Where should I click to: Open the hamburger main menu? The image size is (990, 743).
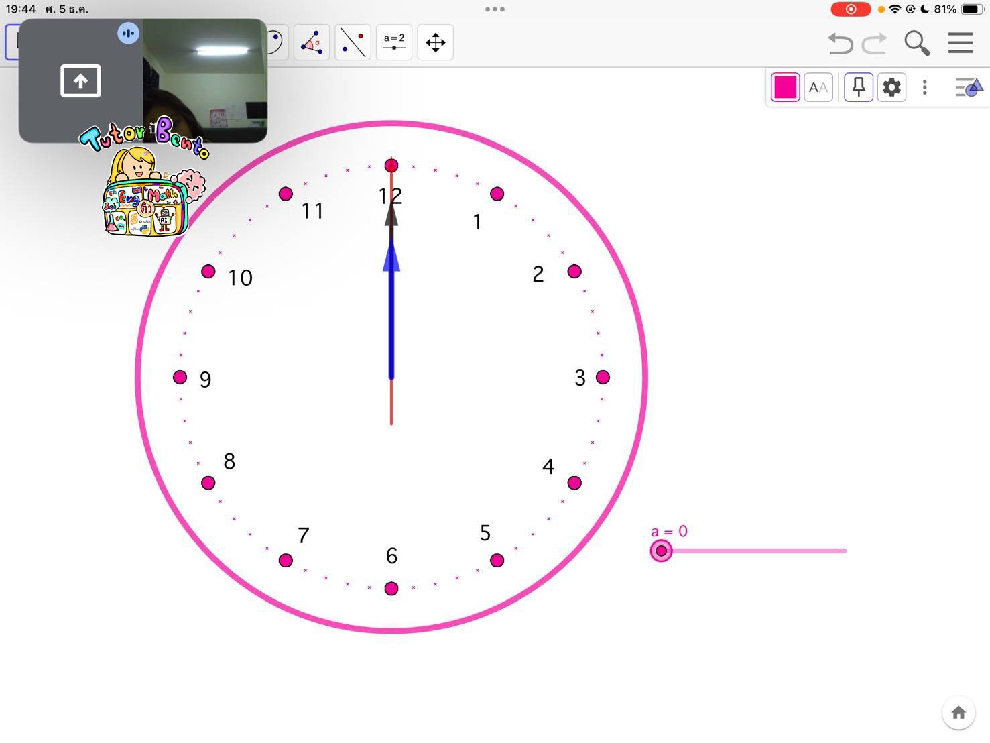(960, 42)
